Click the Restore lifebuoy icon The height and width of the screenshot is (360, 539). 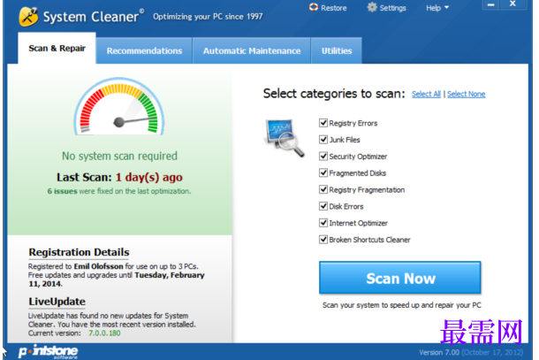tap(313, 7)
